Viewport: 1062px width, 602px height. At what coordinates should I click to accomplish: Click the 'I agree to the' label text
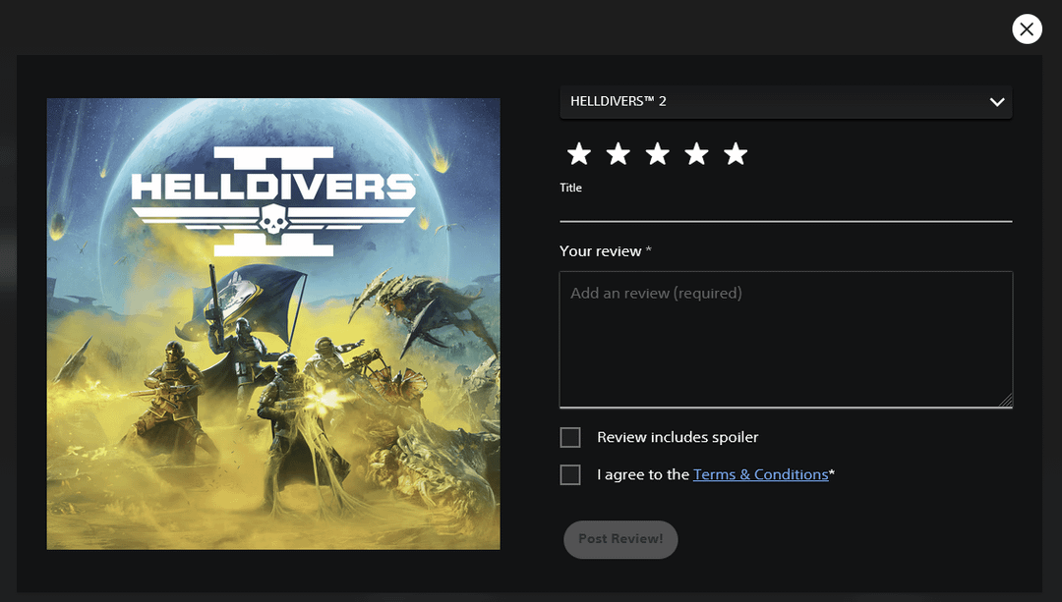pos(643,475)
